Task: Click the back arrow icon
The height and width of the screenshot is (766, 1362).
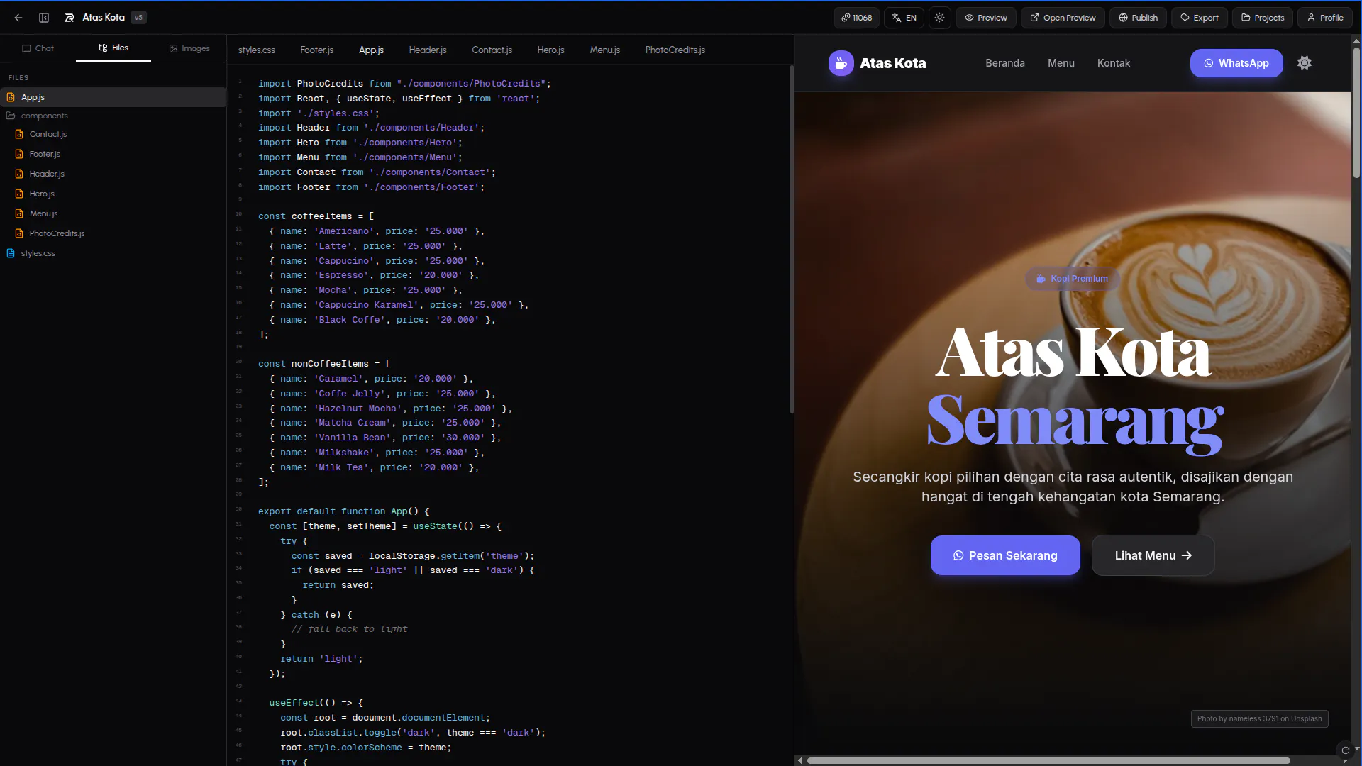Action: click(18, 18)
